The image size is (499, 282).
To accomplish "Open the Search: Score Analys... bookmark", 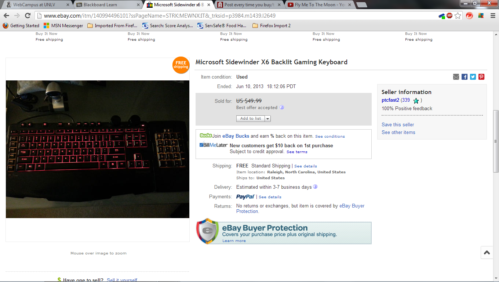I will coord(167,26).
